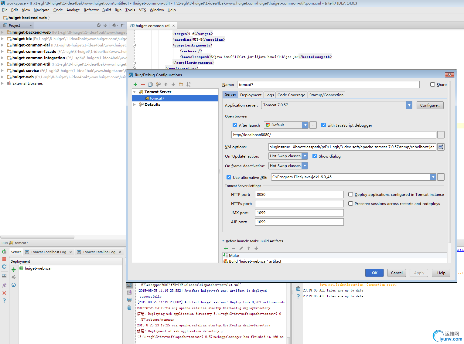Update tomcat7 application icon in Run panel

point(4,267)
